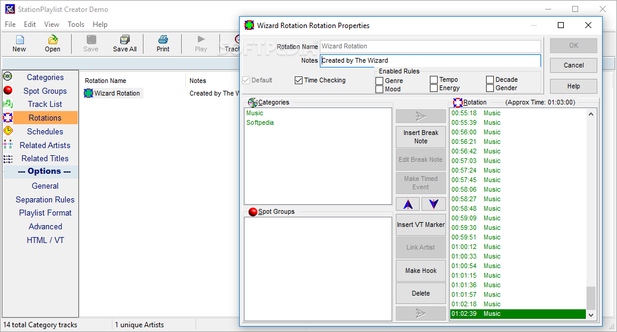Image resolution: width=617 pixels, height=332 pixels.
Task: Click the Rotation Name column header
Action: coord(105,81)
